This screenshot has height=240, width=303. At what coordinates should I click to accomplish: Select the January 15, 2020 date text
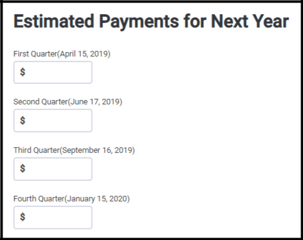click(x=97, y=199)
